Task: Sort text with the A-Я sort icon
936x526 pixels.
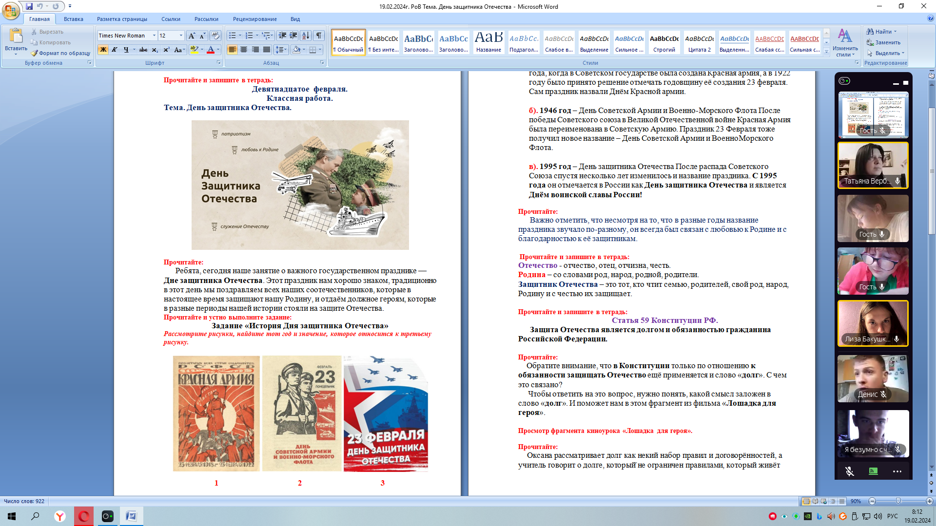Action: [x=306, y=36]
